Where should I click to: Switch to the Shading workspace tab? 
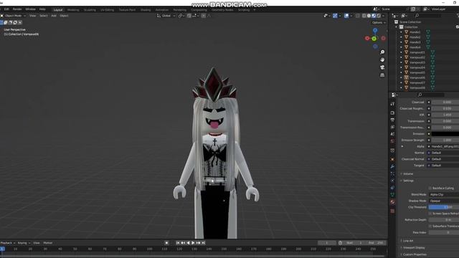tap(146, 10)
